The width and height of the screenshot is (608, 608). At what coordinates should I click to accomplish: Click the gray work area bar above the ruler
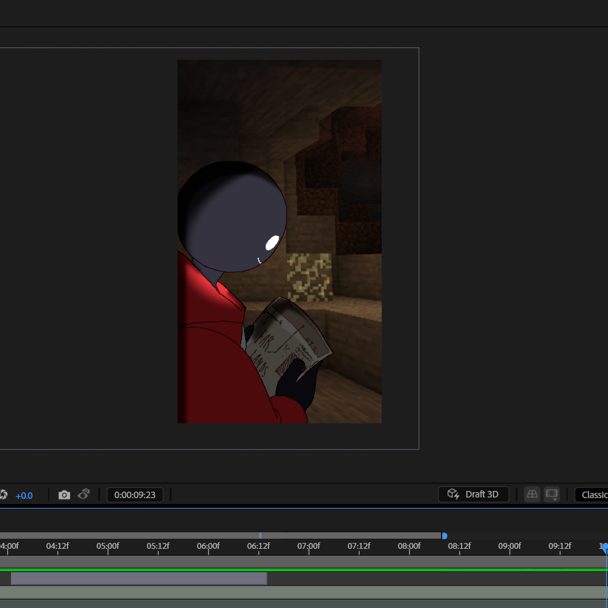point(220,535)
